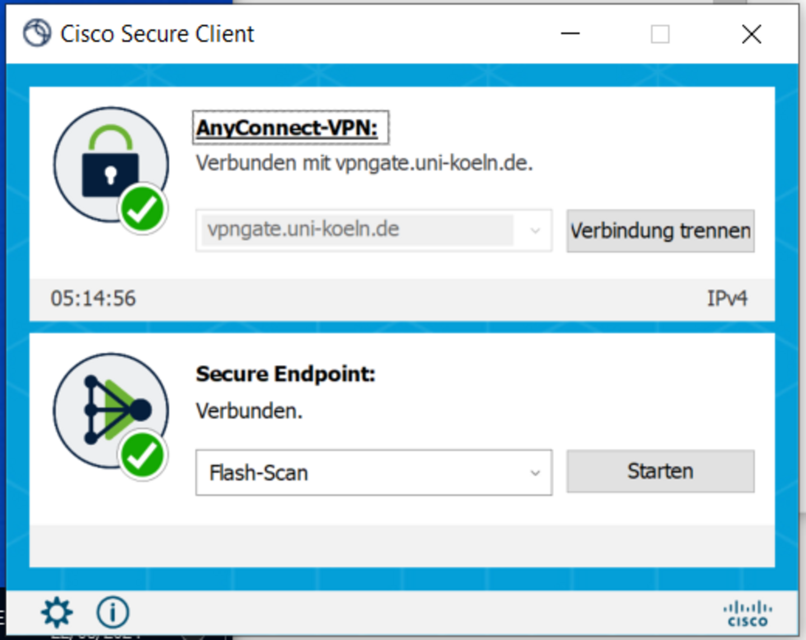This screenshot has height=640, width=806.
Task: Click the green checkmark on VPN padlock
Action: [x=142, y=209]
